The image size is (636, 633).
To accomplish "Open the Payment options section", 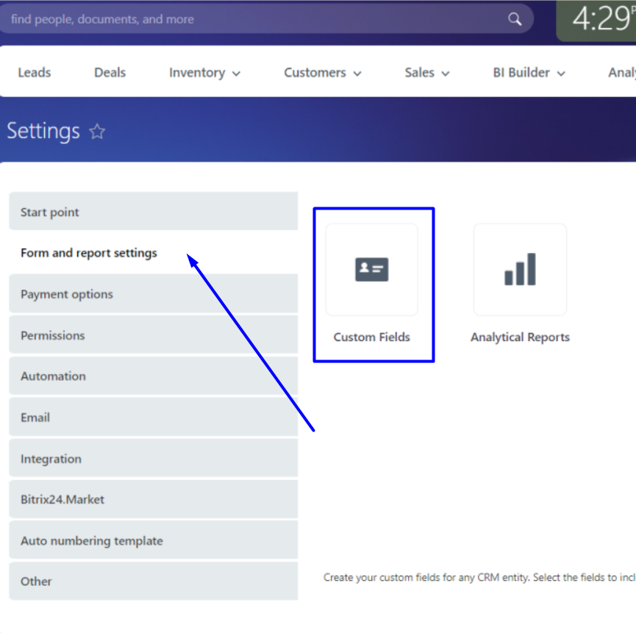I will click(x=153, y=294).
